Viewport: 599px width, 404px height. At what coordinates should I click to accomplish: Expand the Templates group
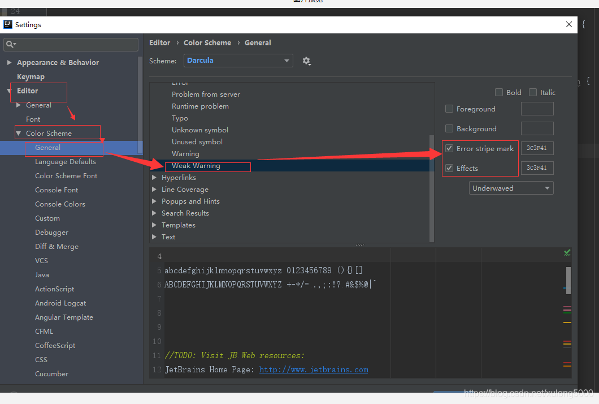click(154, 225)
